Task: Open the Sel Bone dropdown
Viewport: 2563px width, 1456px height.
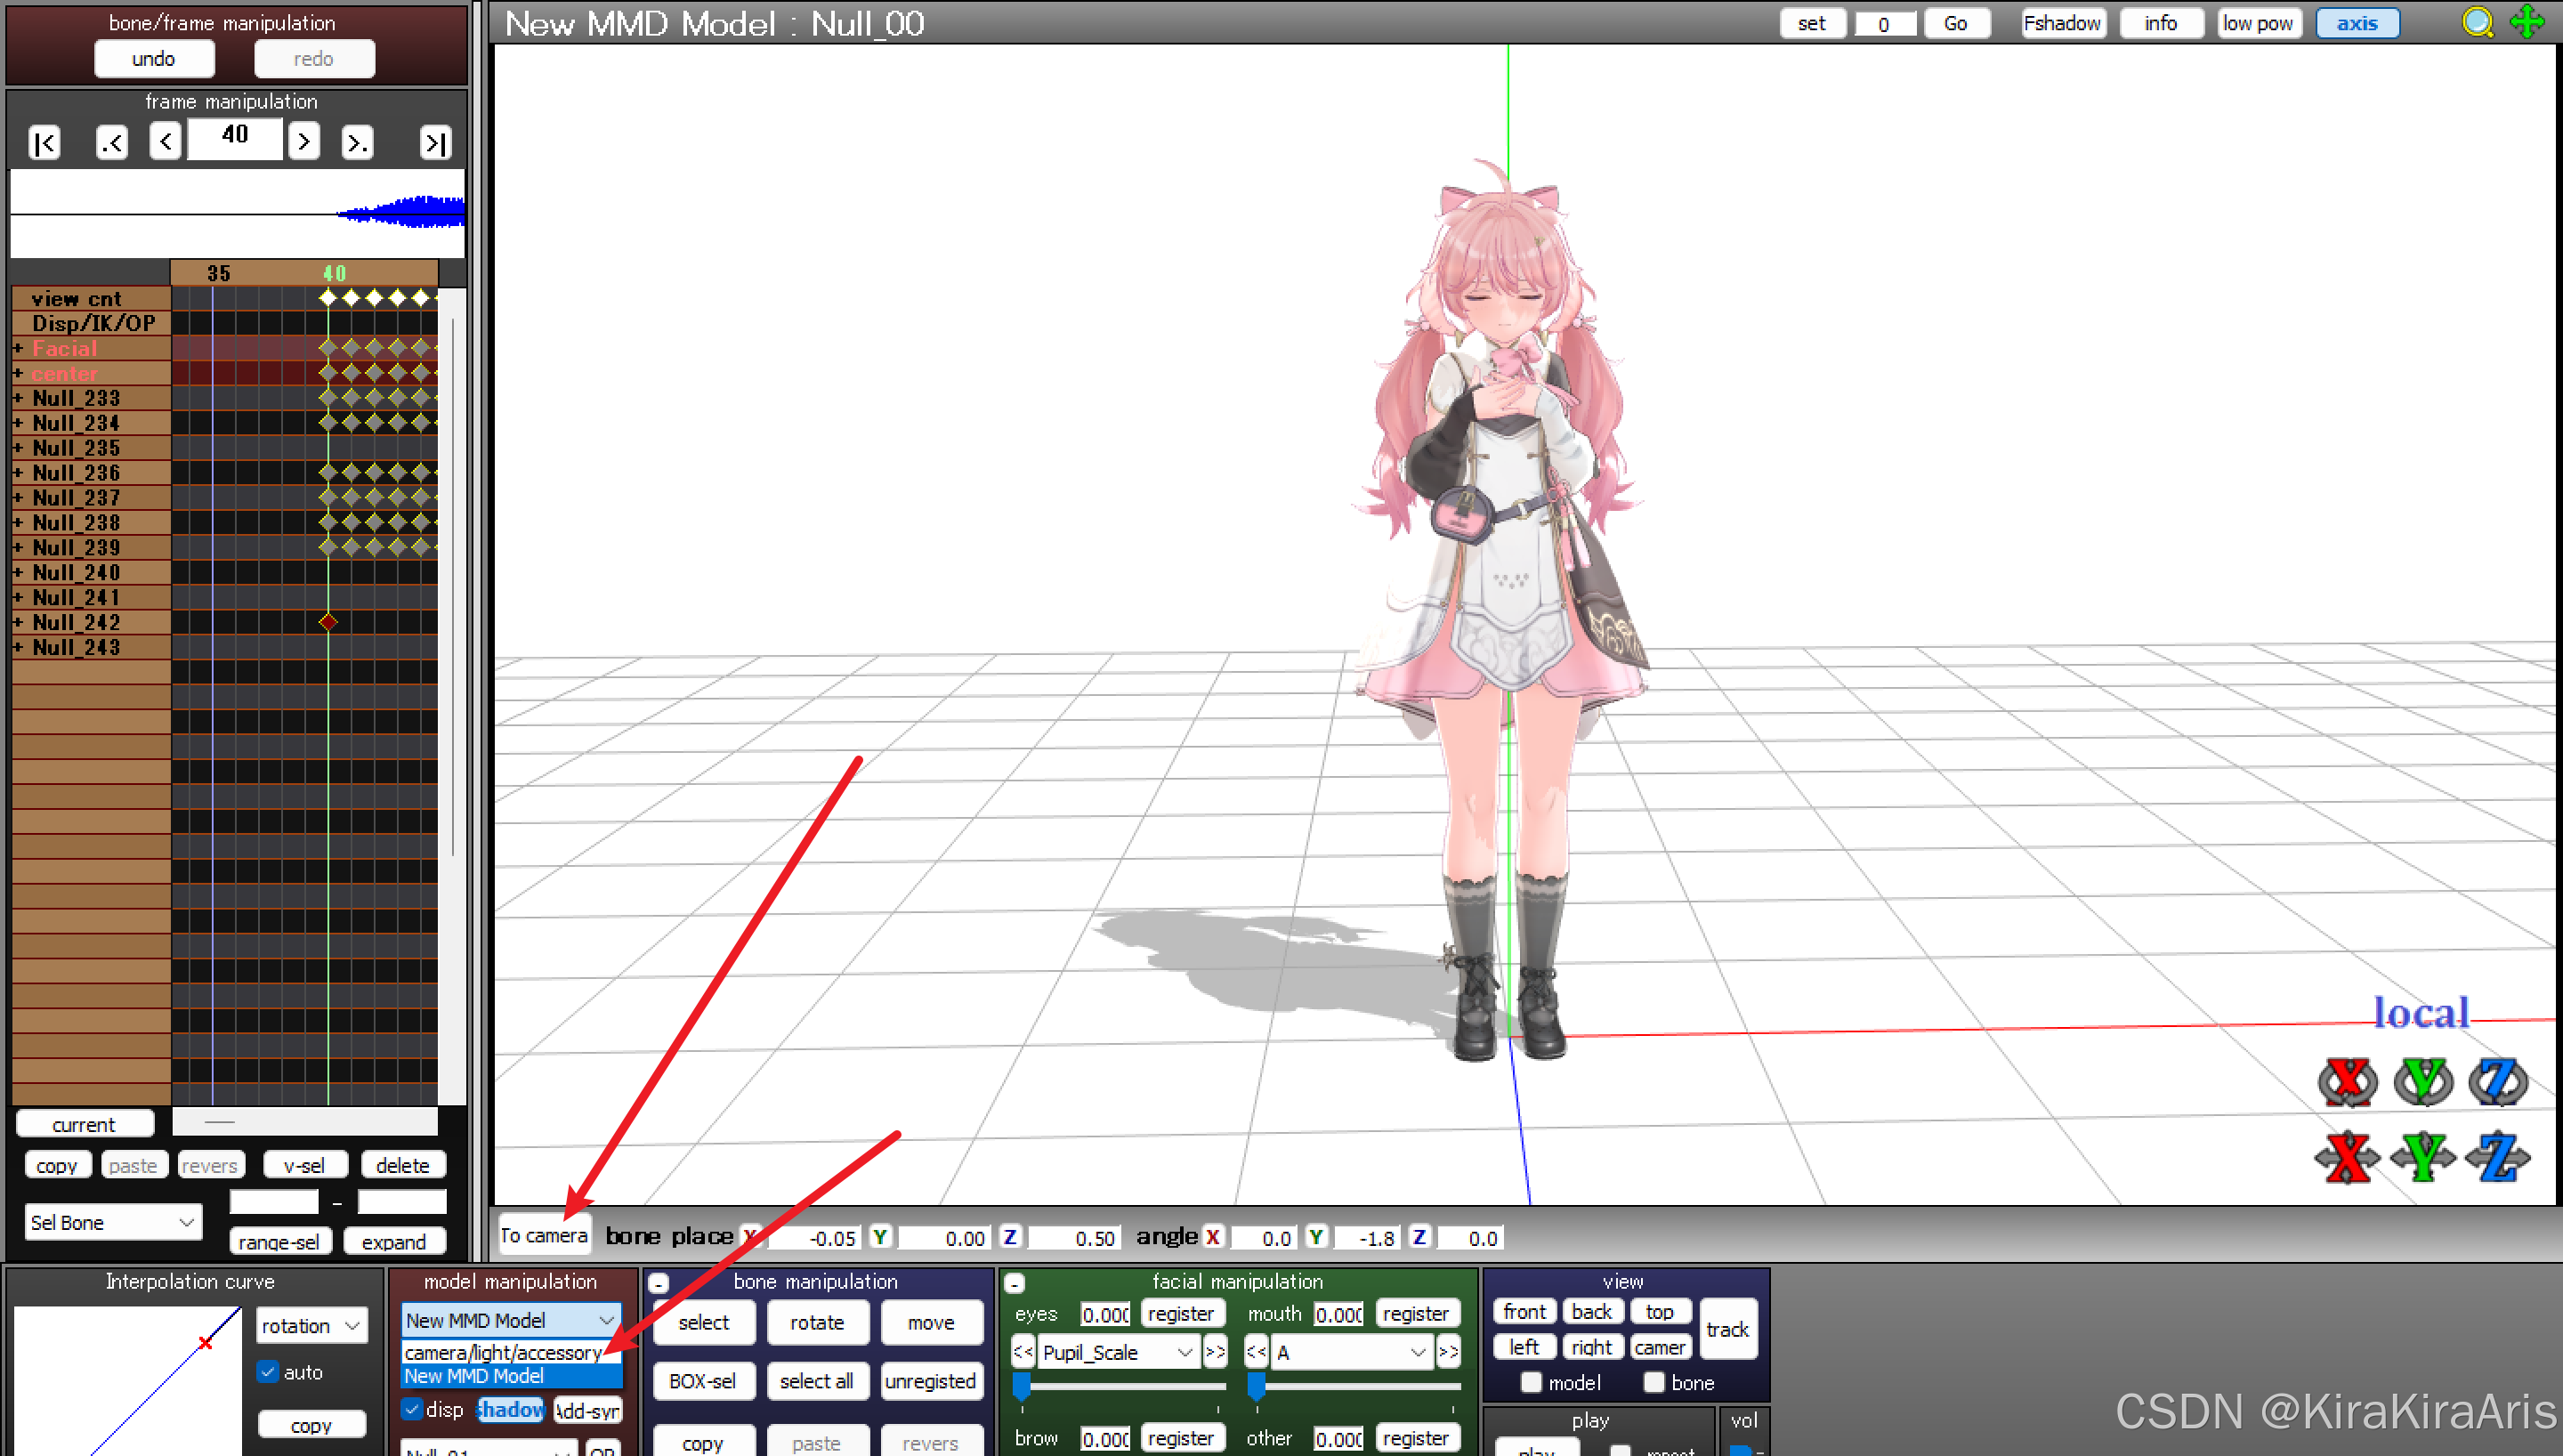Action: coord(112,1222)
